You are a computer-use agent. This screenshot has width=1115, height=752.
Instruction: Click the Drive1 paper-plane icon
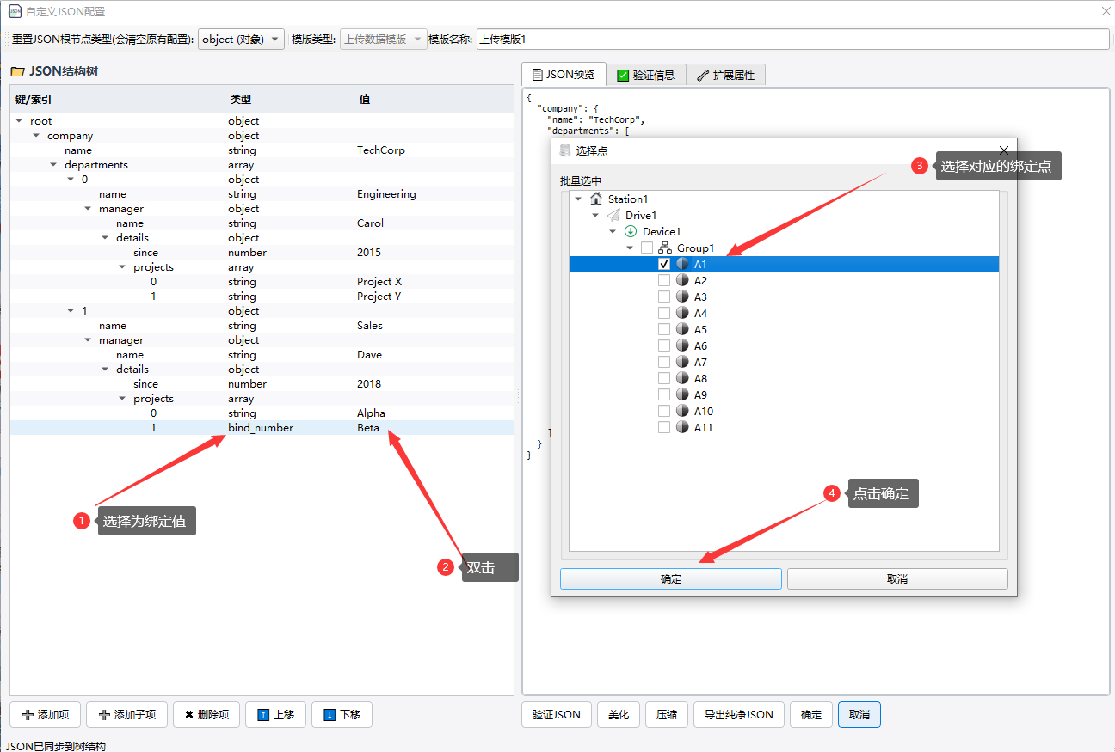613,215
